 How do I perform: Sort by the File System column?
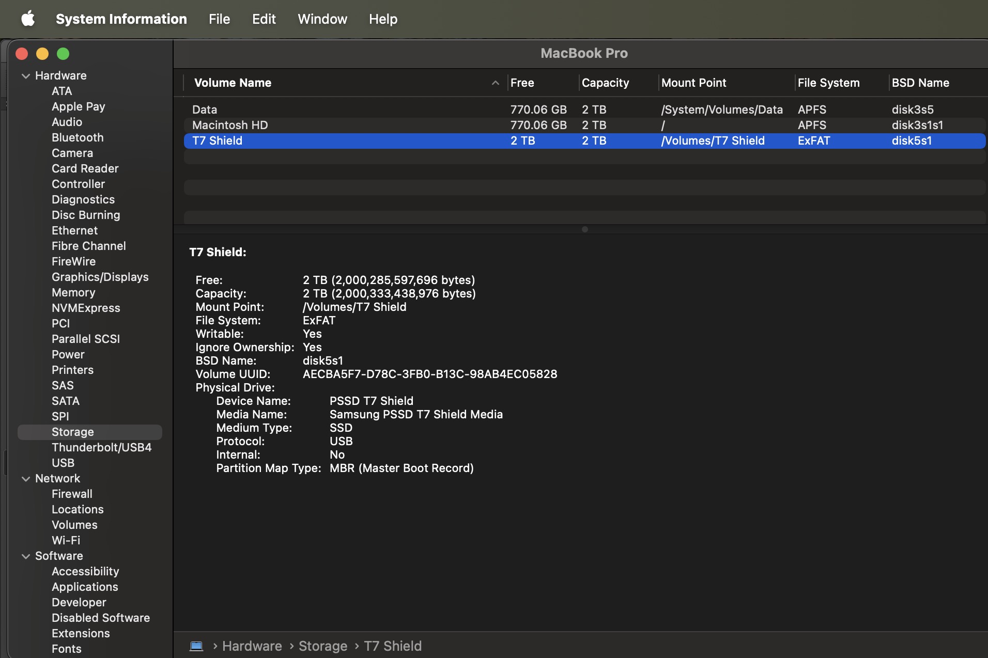tap(828, 83)
